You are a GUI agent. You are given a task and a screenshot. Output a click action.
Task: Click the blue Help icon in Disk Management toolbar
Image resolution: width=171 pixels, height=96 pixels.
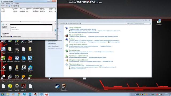click(9, 6)
